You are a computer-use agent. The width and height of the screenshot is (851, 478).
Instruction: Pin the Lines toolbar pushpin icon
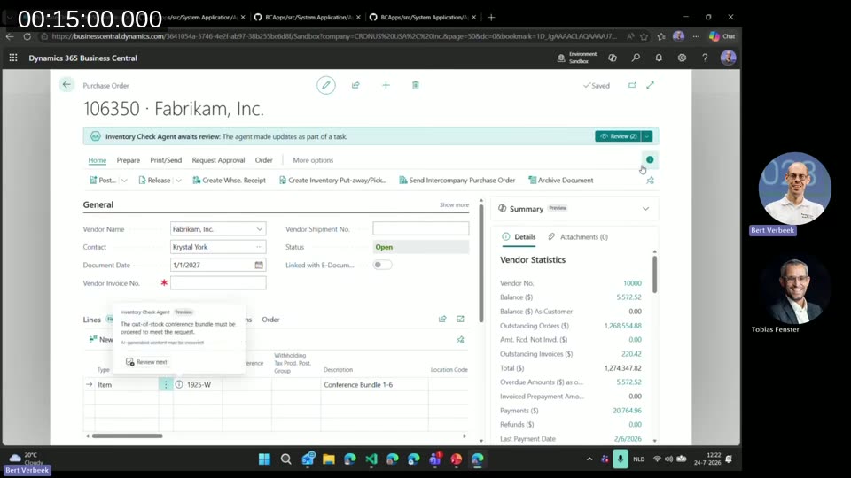point(460,340)
